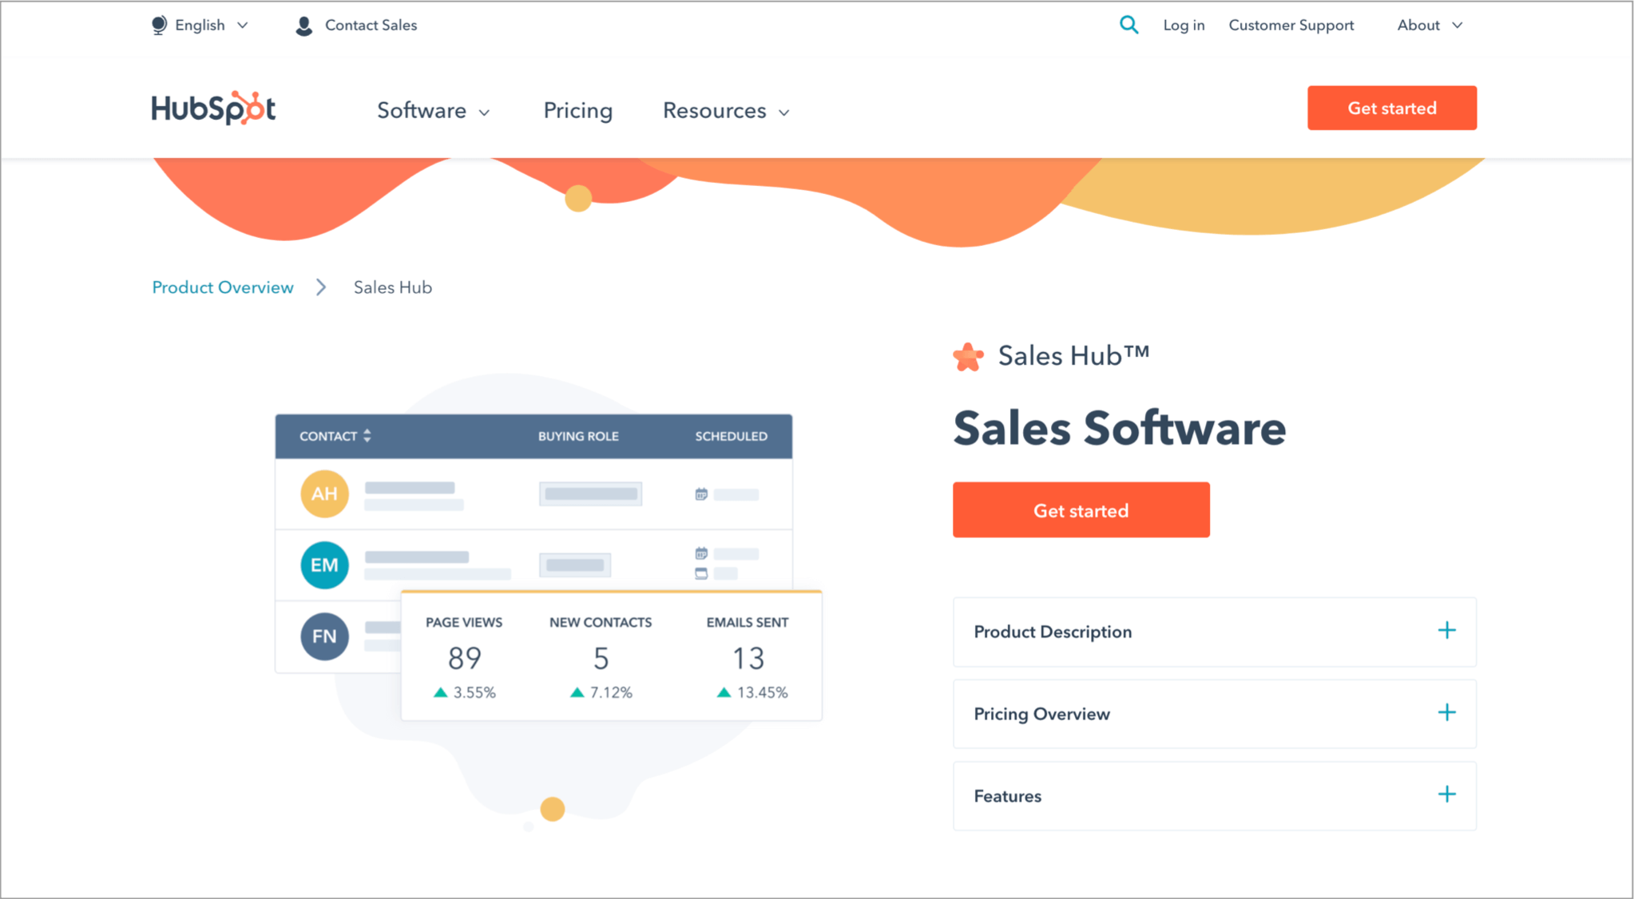This screenshot has width=1634, height=899.
Task: Click the AH contact avatar
Action: [x=324, y=493]
